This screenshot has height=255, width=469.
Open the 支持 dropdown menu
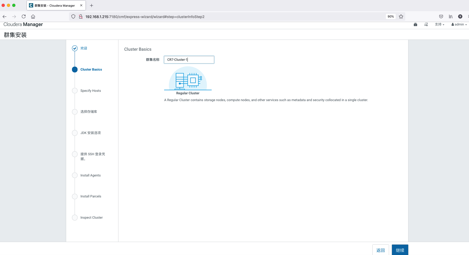[440, 24]
